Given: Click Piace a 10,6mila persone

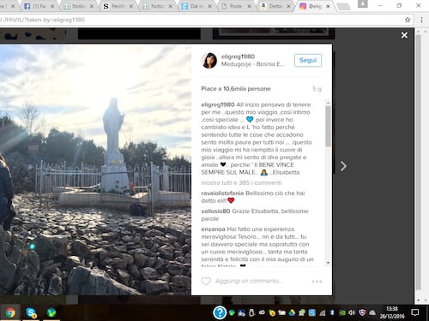Looking at the screenshot, I should coord(236,89).
